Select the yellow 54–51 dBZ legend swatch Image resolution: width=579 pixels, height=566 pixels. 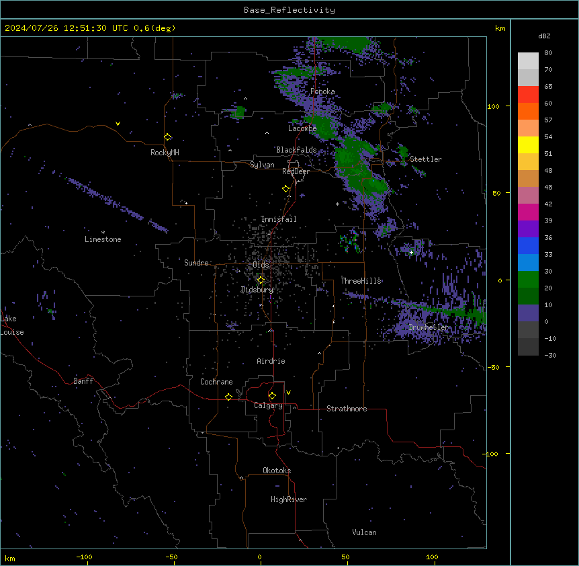[x=528, y=145]
